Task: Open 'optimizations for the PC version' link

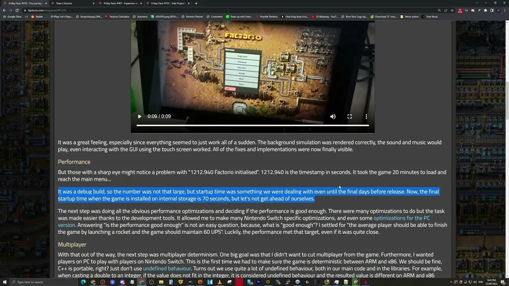Action: [402, 218]
